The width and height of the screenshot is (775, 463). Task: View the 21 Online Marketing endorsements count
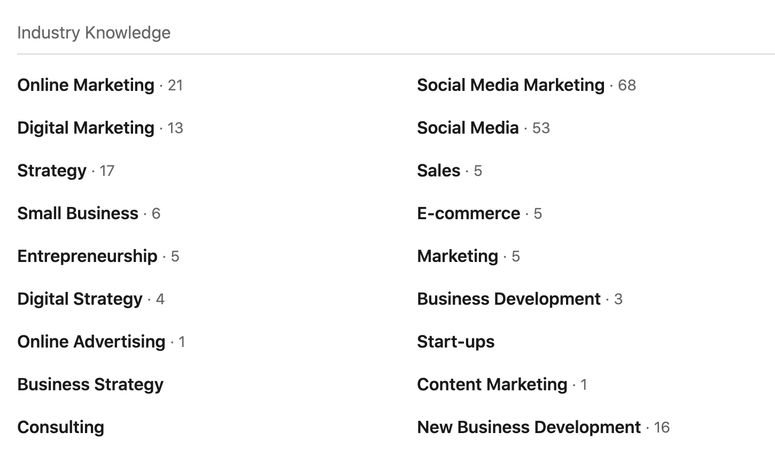(x=175, y=86)
